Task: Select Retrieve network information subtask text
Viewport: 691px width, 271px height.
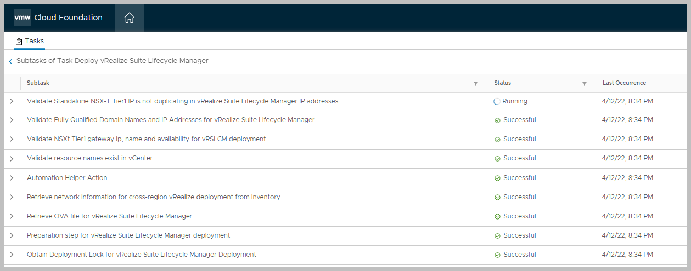Action: click(x=153, y=197)
